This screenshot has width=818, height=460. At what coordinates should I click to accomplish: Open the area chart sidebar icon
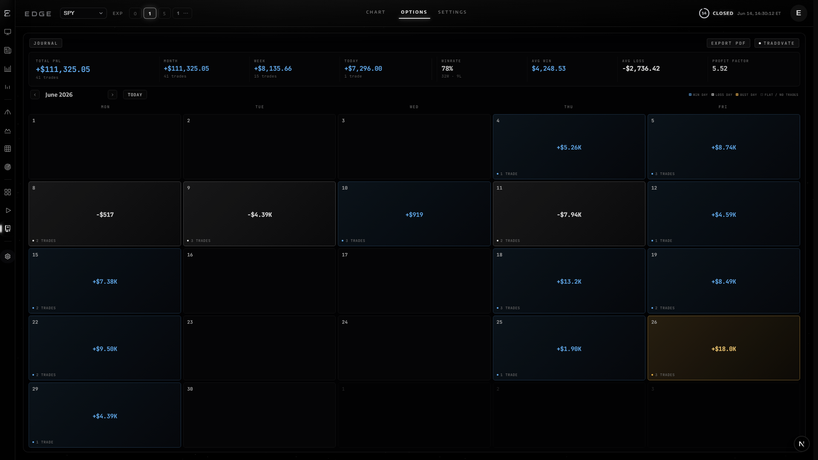8,131
